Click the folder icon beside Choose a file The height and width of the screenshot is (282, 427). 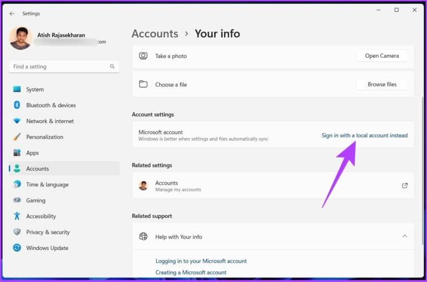pyautogui.click(x=143, y=84)
